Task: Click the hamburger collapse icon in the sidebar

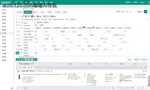Action: click(12, 88)
